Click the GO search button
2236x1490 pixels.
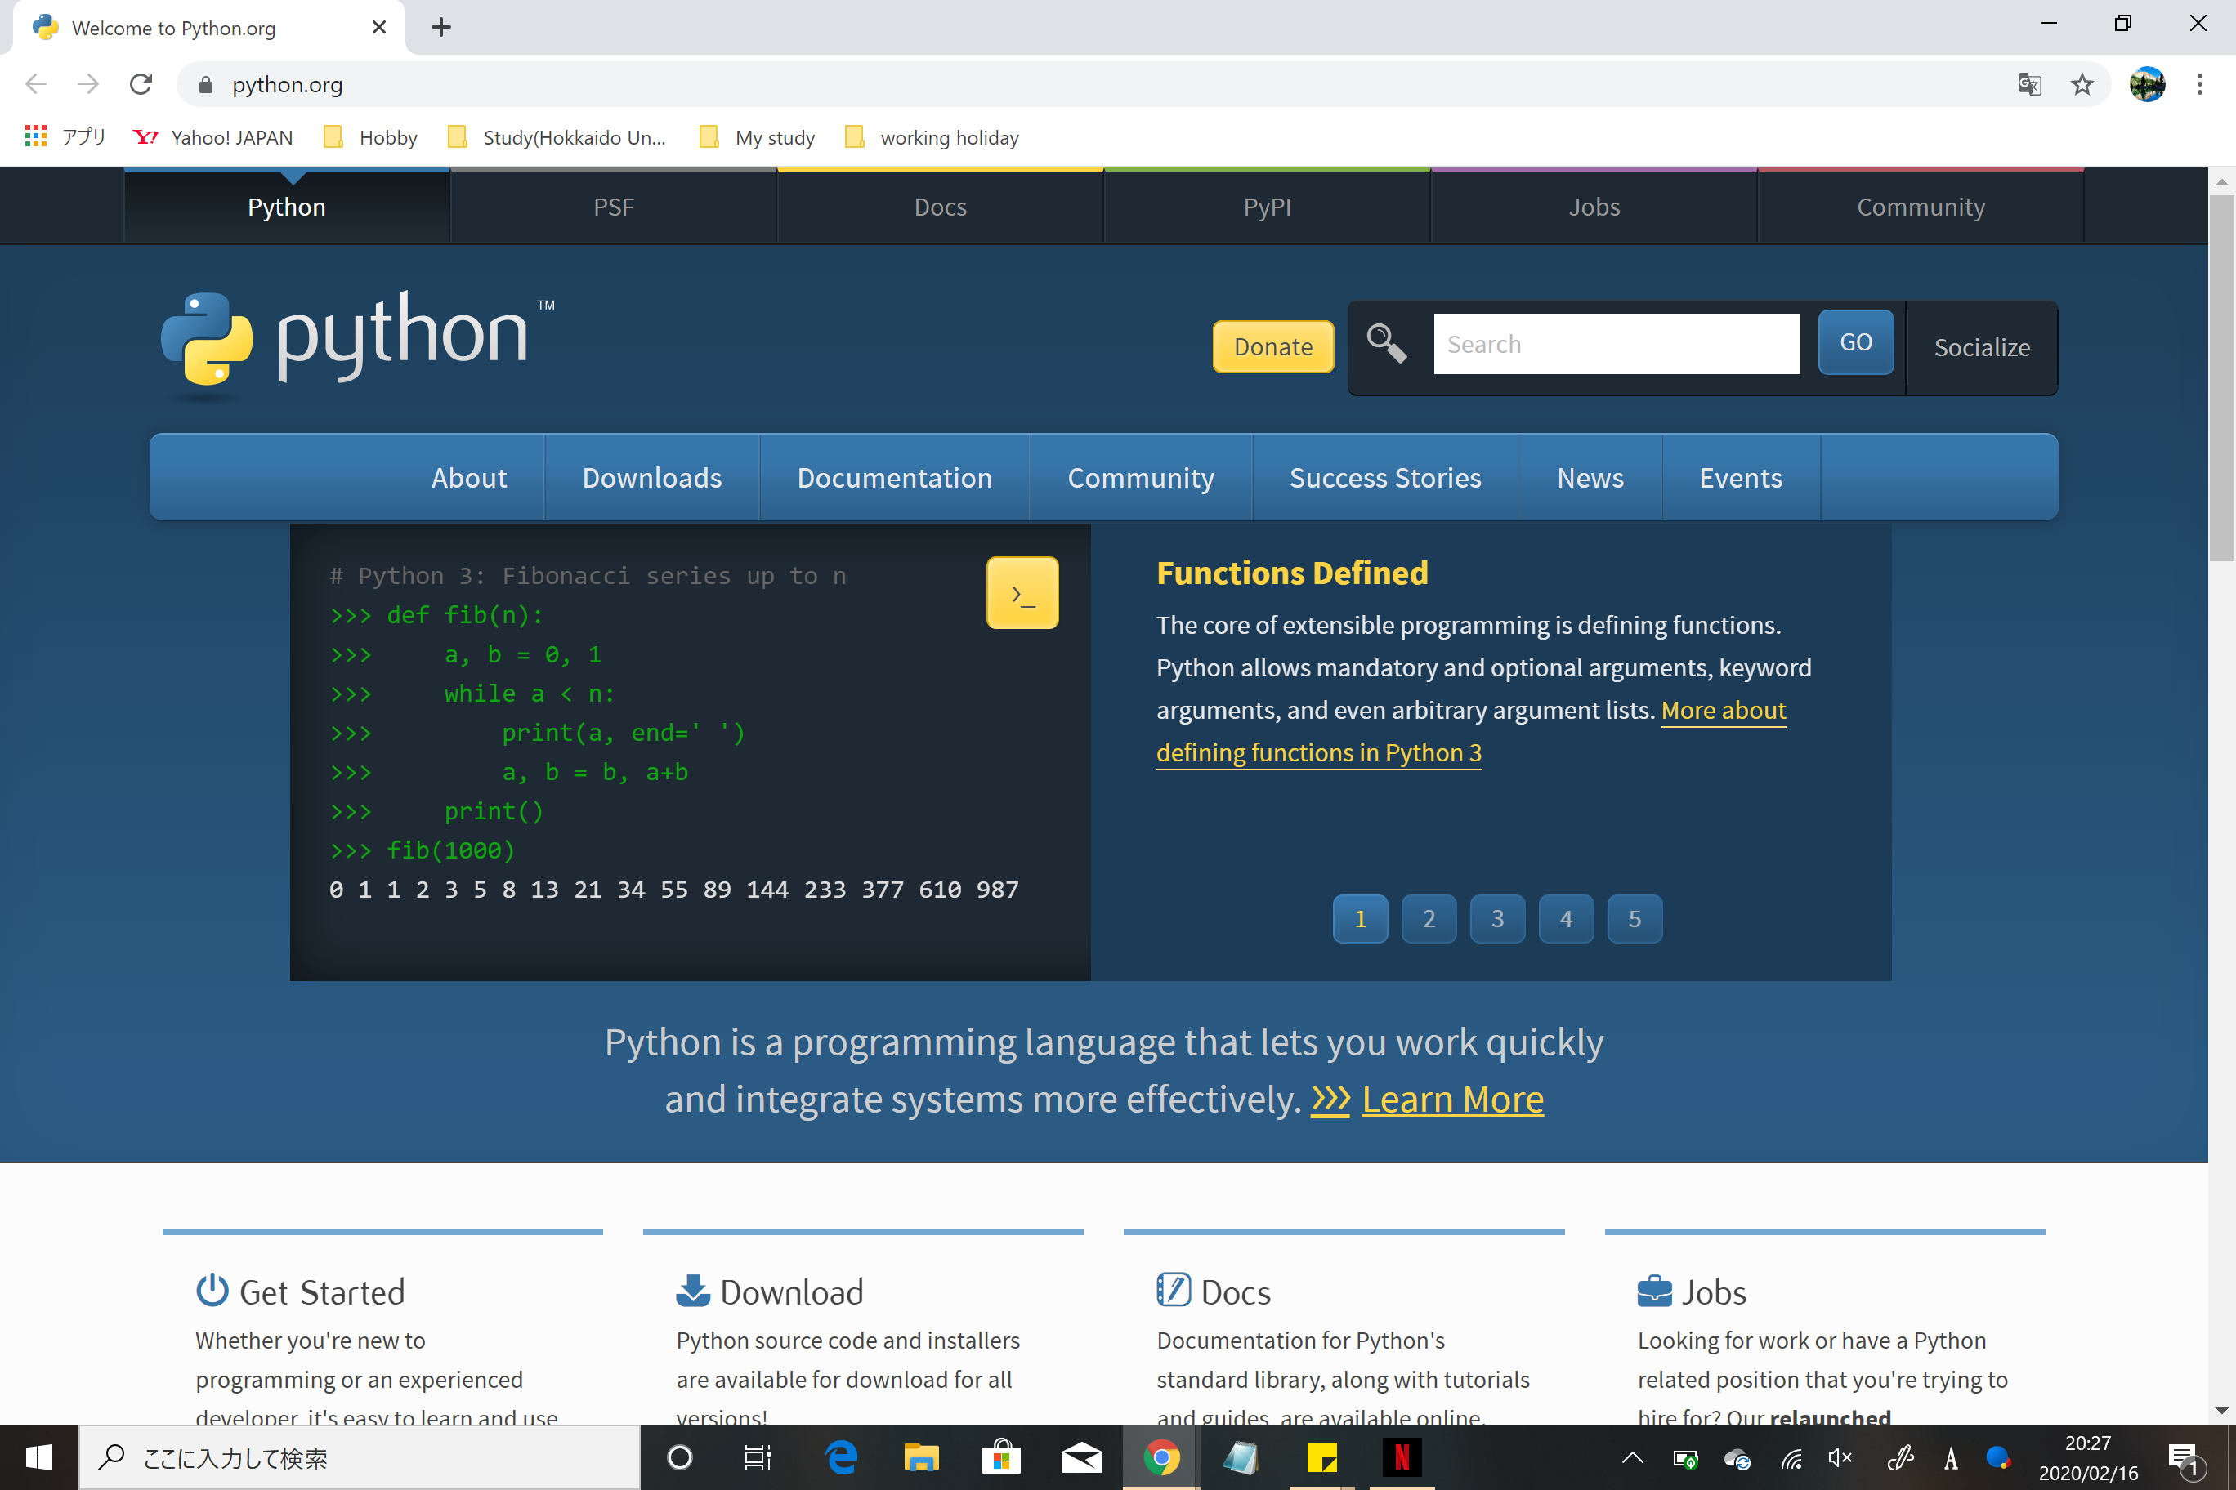click(1856, 342)
